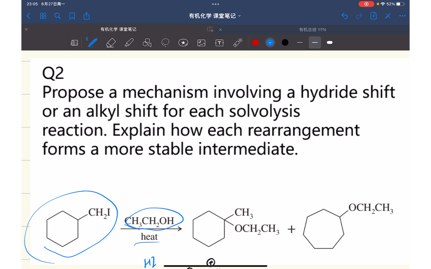
Task: Tap the cycloheptane ring product structure
Action: 324,229
